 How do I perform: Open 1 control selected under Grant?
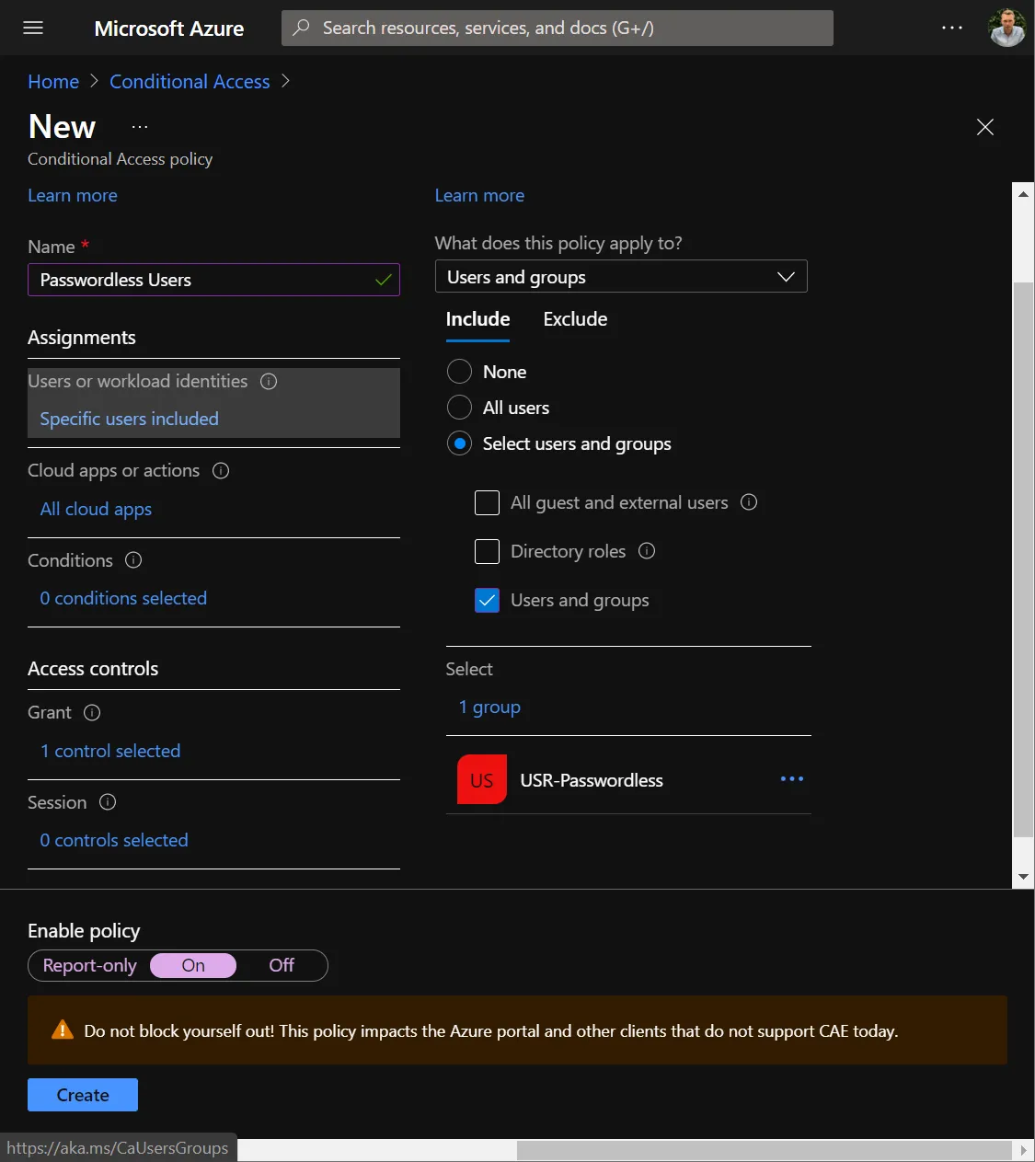click(x=110, y=751)
